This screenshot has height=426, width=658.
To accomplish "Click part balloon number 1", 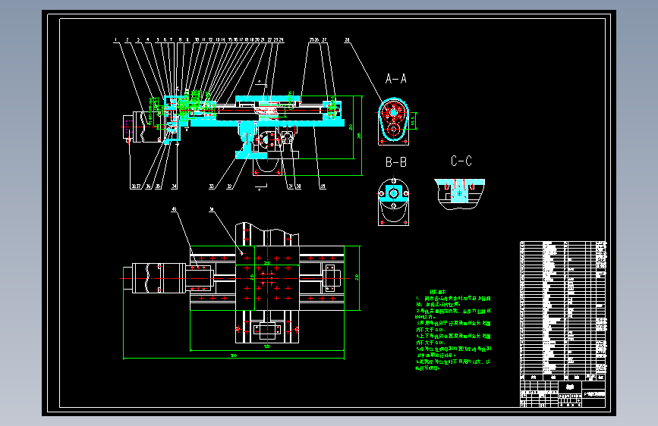I will click(116, 40).
